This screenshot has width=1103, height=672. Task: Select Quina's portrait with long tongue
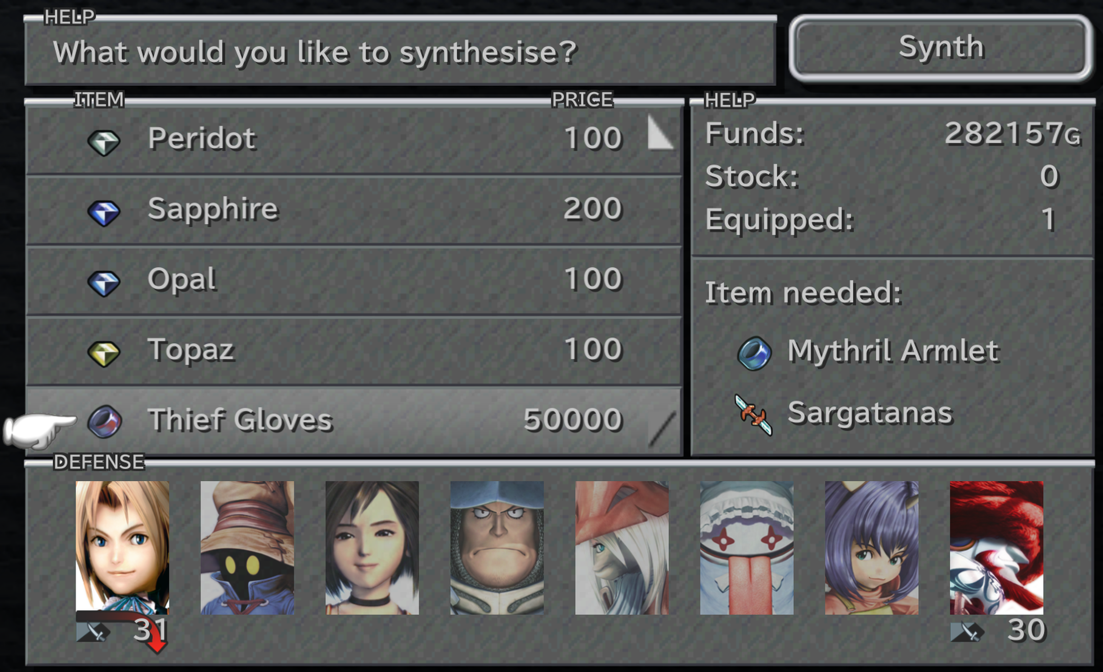(746, 547)
